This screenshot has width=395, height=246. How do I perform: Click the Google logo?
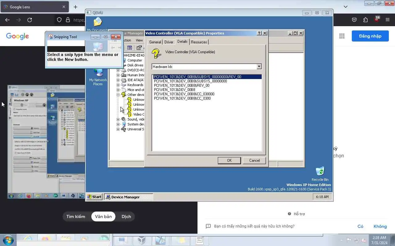click(18, 36)
